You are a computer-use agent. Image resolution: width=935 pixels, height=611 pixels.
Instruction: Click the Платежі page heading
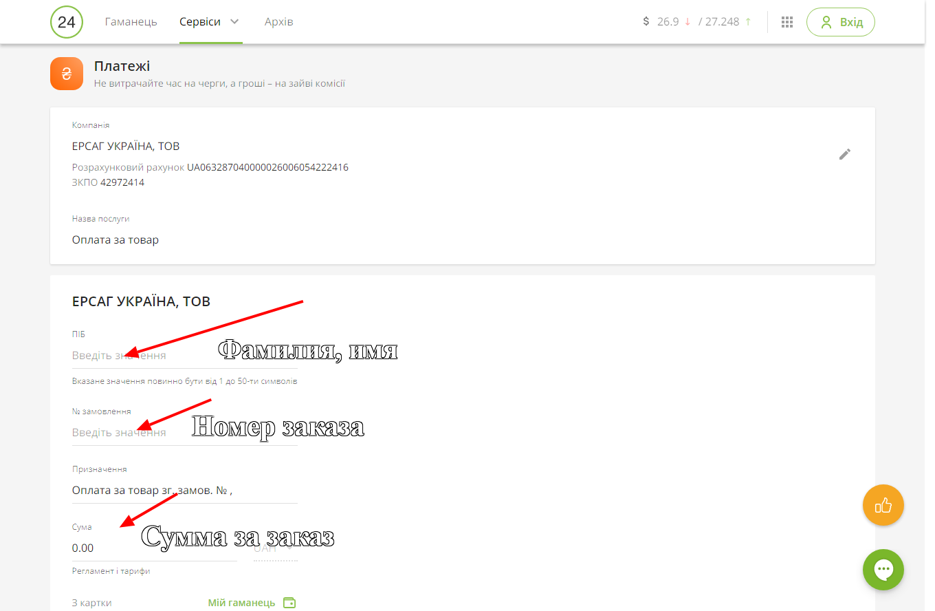click(x=122, y=67)
